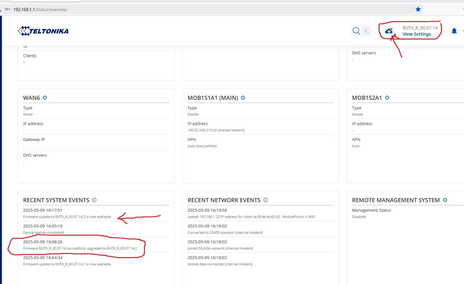Click RECENT SYSTEM EVENTS heading
The width and height of the screenshot is (464, 284).
point(56,200)
